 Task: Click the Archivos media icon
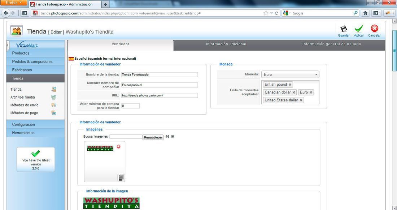click(x=54, y=97)
